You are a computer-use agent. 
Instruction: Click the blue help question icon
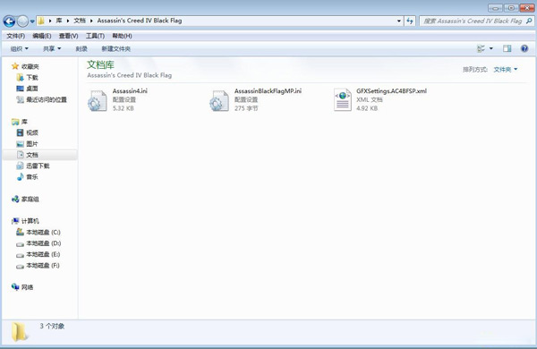pyautogui.click(x=524, y=48)
